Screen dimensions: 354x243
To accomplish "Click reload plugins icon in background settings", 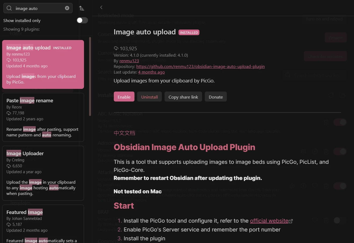I will click(331, 95).
